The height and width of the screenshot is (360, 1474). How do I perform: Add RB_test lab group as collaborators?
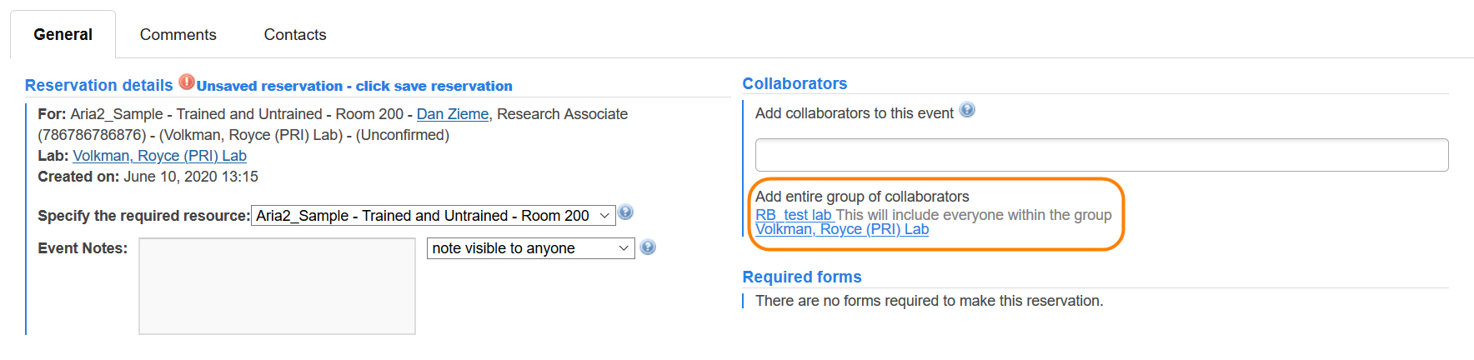[793, 215]
